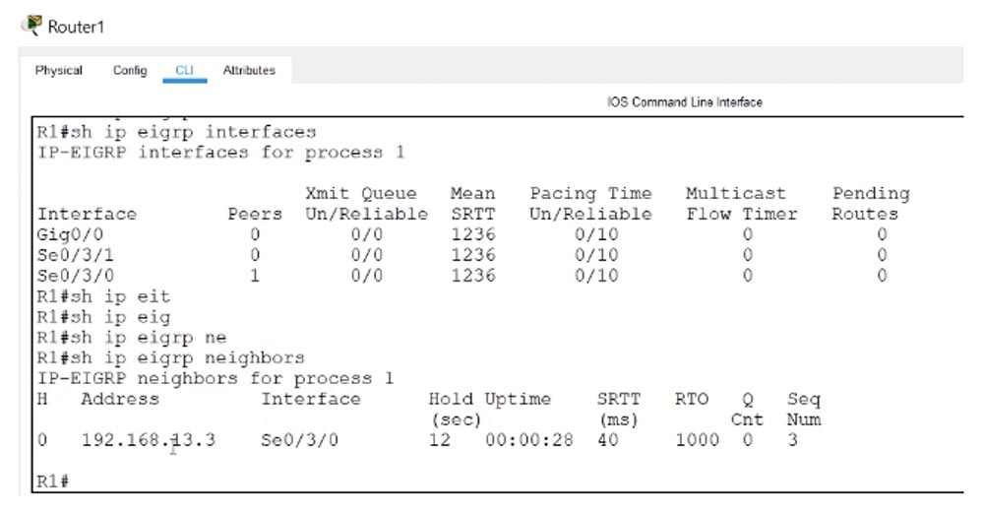
Task: Open the Attributes tab
Action: pyautogui.click(x=249, y=70)
